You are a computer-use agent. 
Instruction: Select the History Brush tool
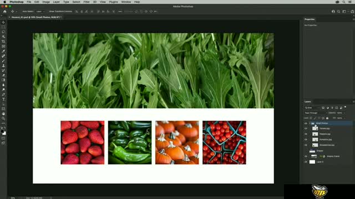3,70
